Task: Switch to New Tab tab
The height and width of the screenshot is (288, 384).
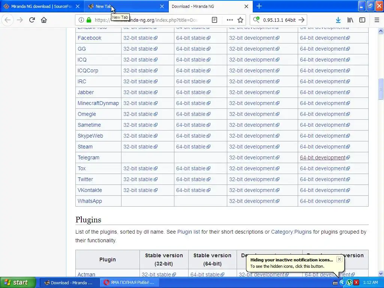Action: coord(126,6)
